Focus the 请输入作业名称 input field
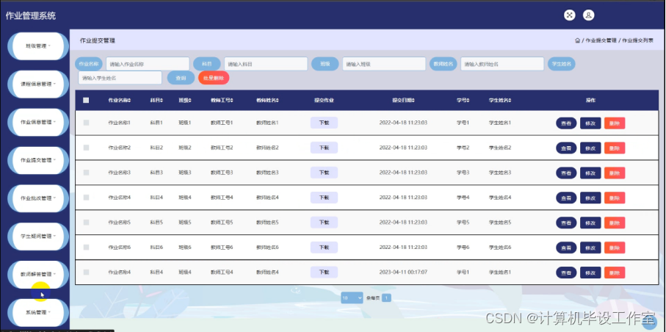 click(x=148, y=64)
